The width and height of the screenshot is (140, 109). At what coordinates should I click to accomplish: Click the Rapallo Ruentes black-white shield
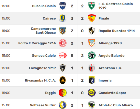tap(92, 31)
